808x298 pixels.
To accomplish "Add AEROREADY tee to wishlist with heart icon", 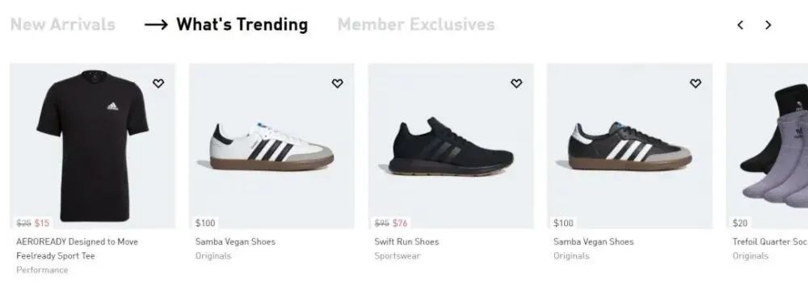I will coord(158,83).
